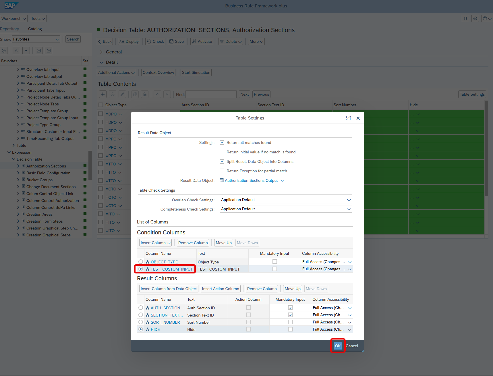Open the settings gear icon in header
Viewport: 493px width, 376px height.
pos(475,18)
